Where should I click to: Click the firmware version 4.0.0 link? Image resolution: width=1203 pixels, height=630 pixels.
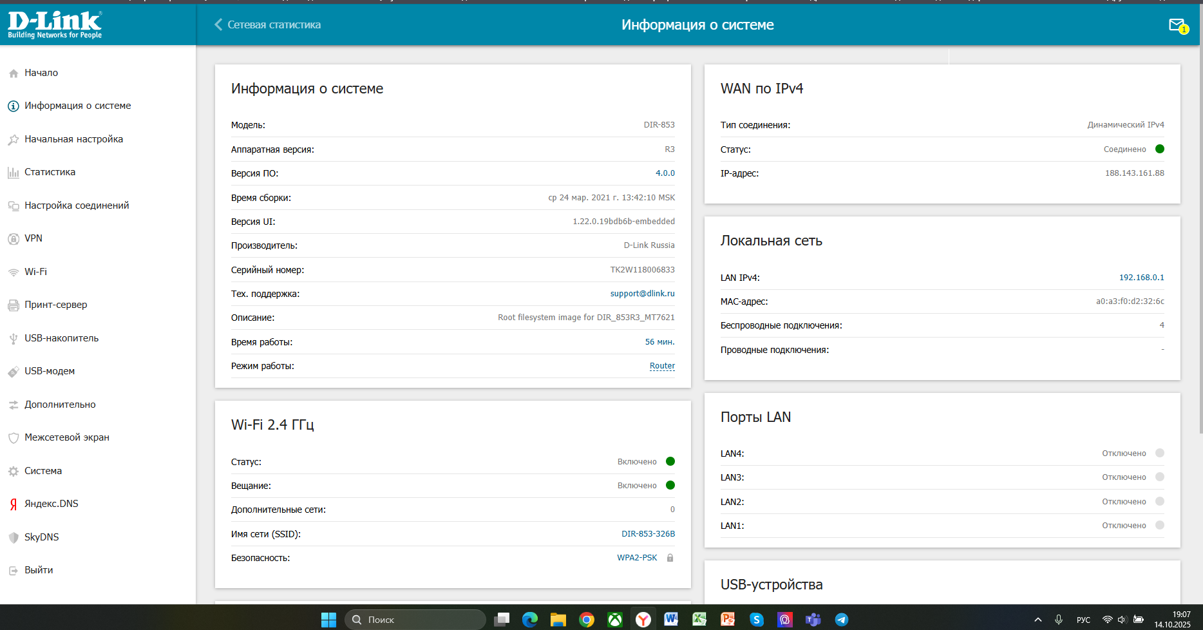665,173
